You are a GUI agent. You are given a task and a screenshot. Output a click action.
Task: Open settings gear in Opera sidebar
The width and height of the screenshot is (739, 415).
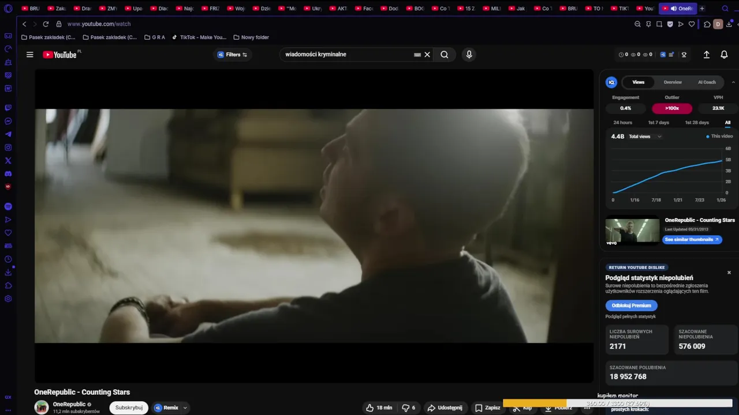8,299
